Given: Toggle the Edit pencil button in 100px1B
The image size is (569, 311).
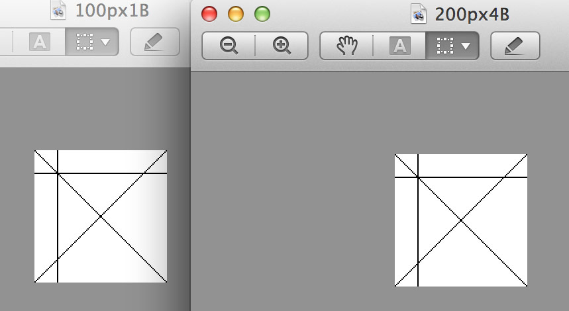Looking at the screenshot, I should pyautogui.click(x=155, y=42).
